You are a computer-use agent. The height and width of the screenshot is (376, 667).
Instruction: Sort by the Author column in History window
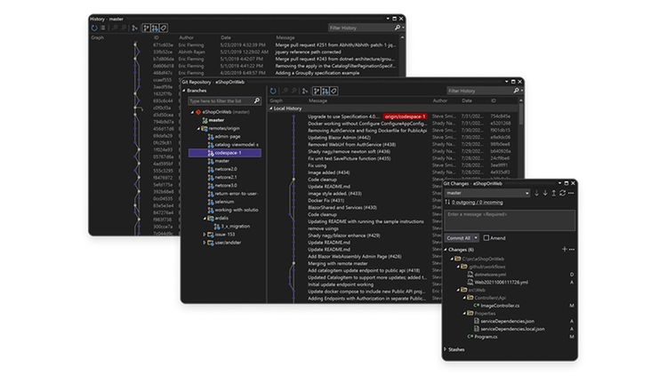[186, 37]
